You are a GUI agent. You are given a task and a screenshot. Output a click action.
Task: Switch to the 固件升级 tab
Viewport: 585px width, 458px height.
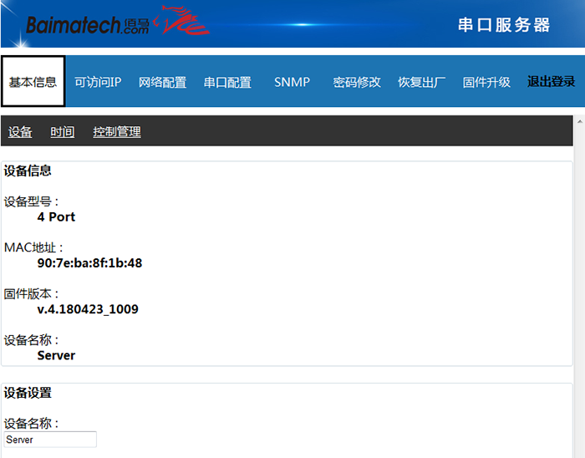coord(486,82)
